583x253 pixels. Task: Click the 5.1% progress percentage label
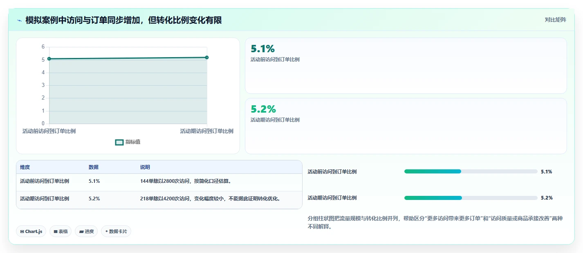click(x=547, y=172)
